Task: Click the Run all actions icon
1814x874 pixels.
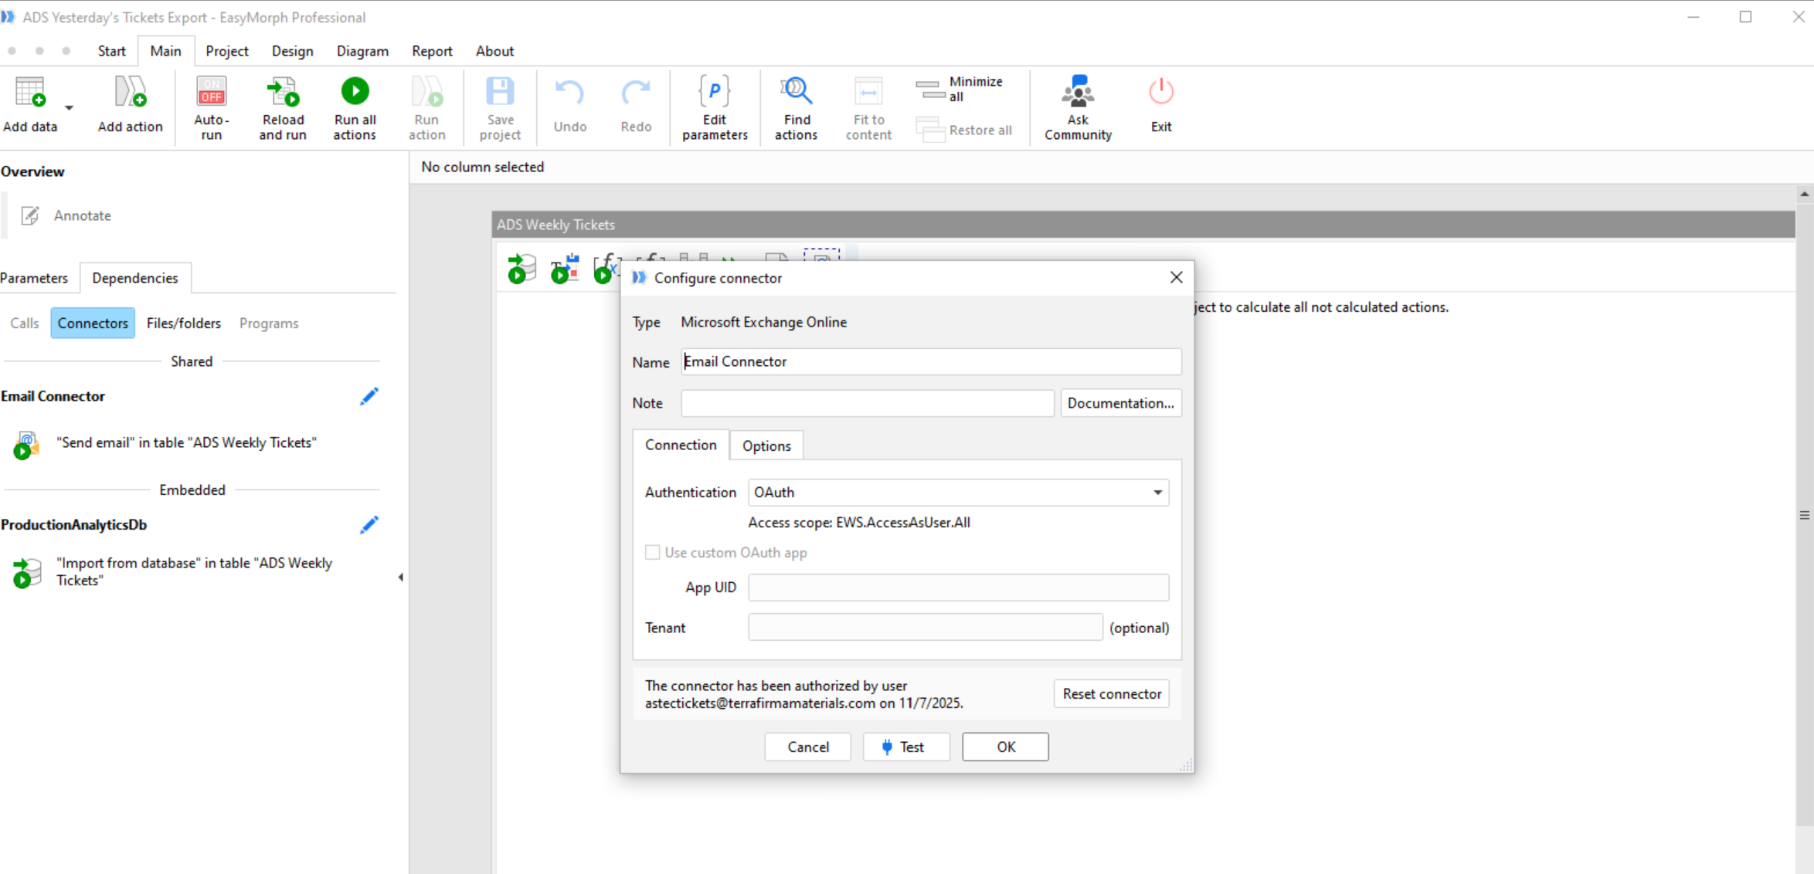Action: [355, 93]
